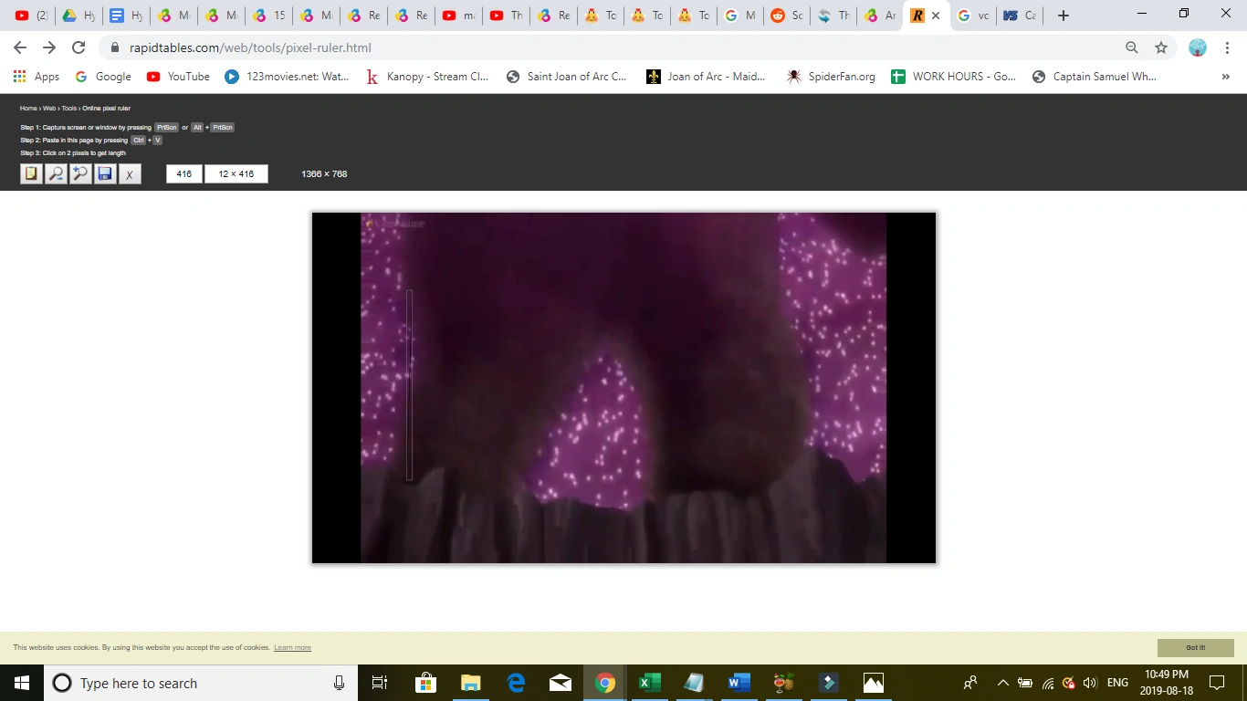Screen dimensions: 1247x701
Task: Switch to the first YouTube tab labeled (2)
Action: point(32,16)
